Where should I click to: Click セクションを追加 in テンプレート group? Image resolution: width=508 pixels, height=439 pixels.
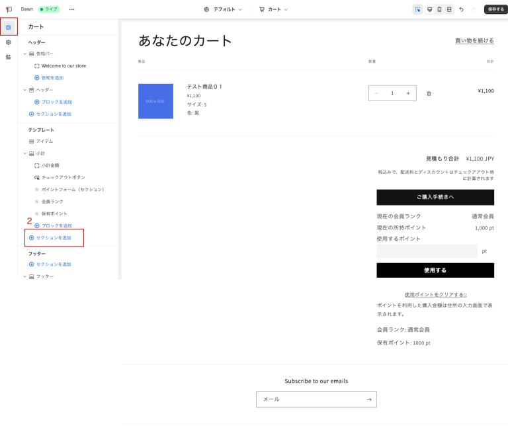pos(50,237)
